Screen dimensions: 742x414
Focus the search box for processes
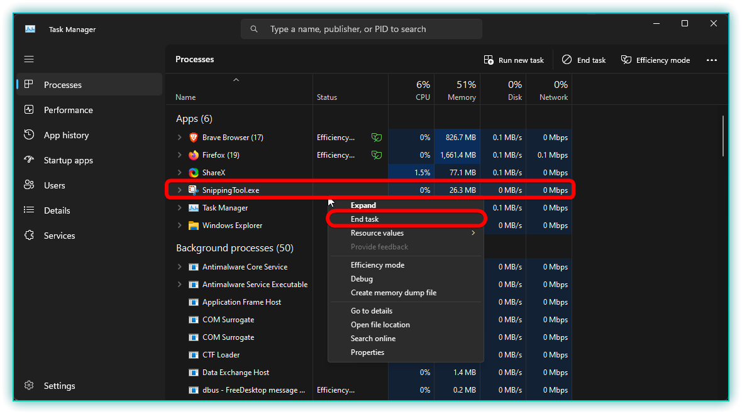click(x=362, y=29)
